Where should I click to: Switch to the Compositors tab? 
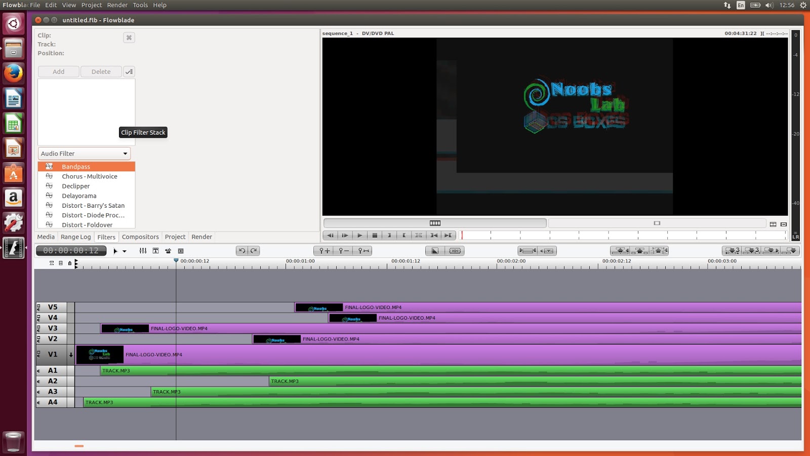click(140, 237)
